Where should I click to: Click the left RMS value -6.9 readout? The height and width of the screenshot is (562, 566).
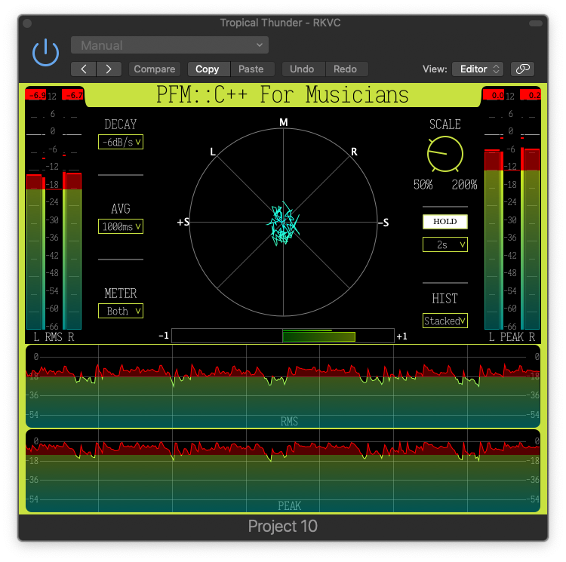35,95
